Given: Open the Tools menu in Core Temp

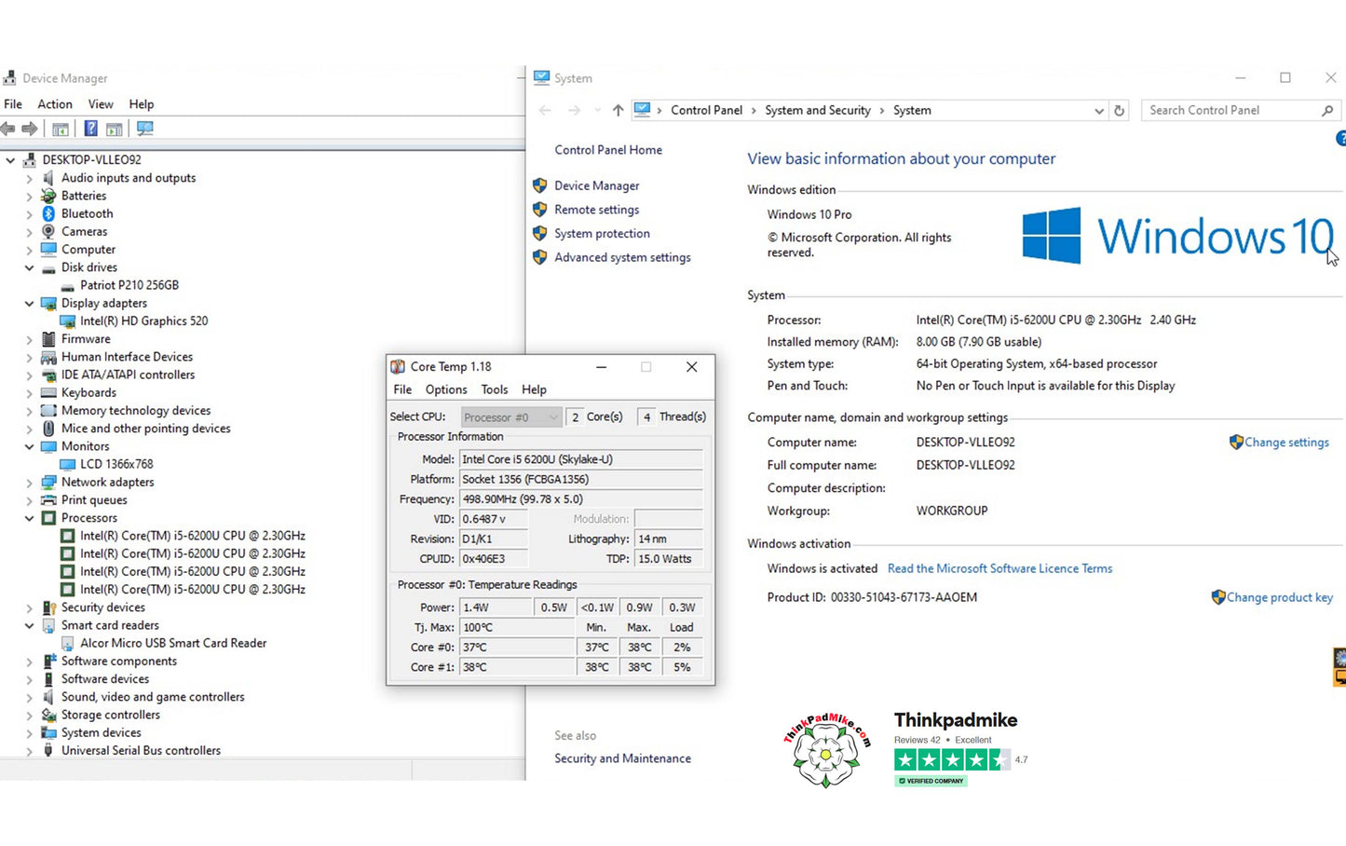Looking at the screenshot, I should [495, 389].
